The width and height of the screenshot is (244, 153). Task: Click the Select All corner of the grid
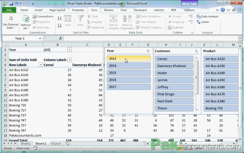[x=5, y=45]
